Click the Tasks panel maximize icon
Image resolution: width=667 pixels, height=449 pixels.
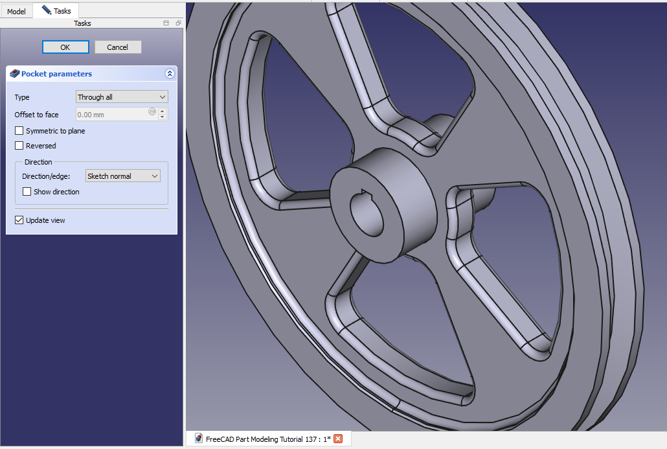[x=166, y=23]
